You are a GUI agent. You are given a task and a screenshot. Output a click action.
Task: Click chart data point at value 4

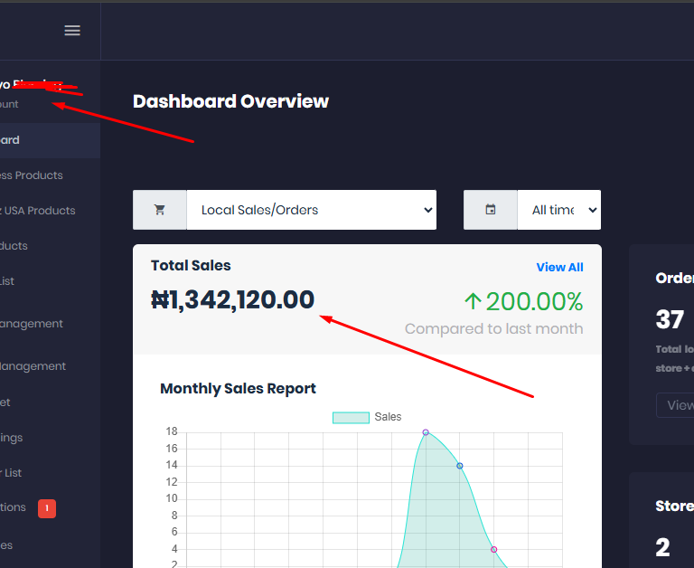[493, 549]
